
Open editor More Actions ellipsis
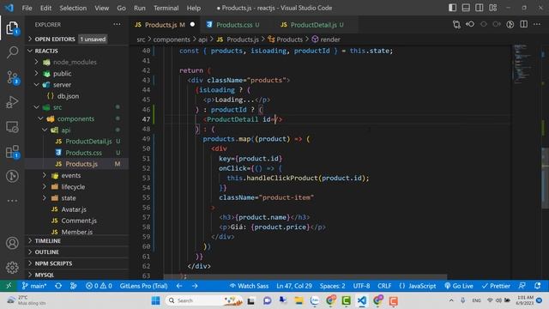coord(537,24)
